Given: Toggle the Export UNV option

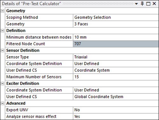Looking at the screenshot, I should pyautogui.click(x=116, y=110).
